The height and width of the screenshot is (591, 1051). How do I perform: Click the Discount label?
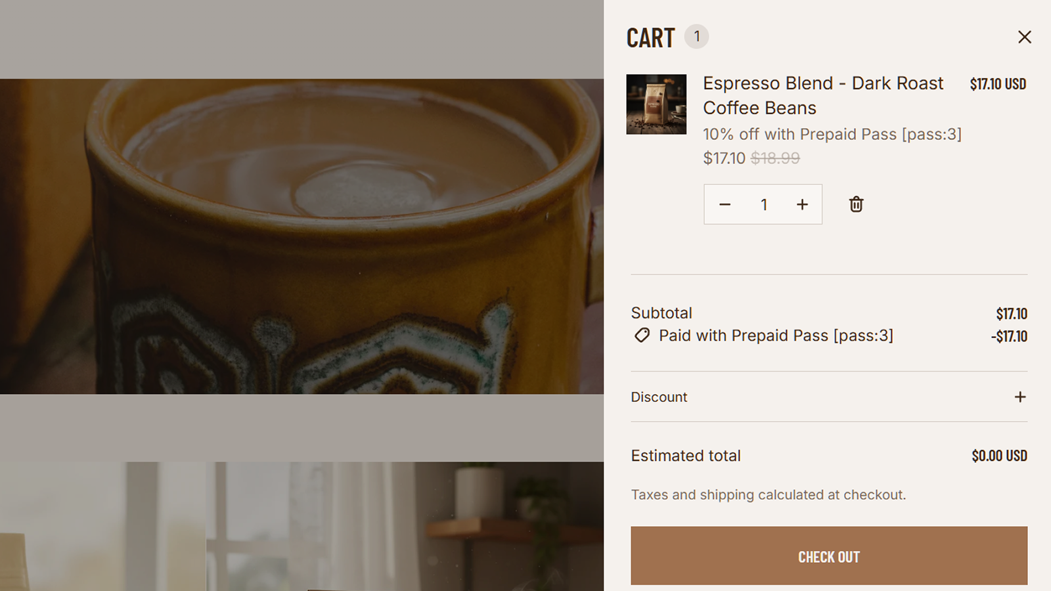[659, 397]
